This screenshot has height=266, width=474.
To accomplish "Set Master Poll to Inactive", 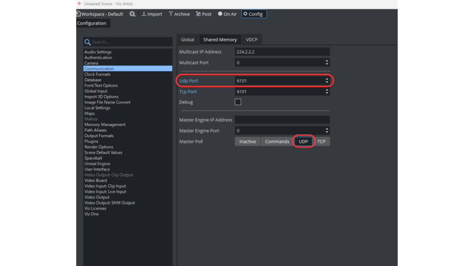I will 247,141.
